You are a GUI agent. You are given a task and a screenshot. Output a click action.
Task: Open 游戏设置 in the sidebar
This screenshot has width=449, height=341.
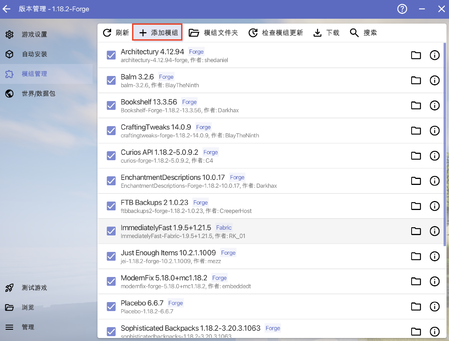(34, 34)
